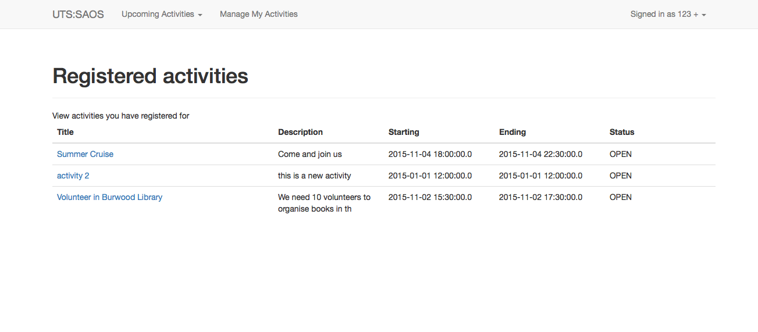Click the Description column header
Viewport: 758px width, 332px height.
click(x=300, y=132)
